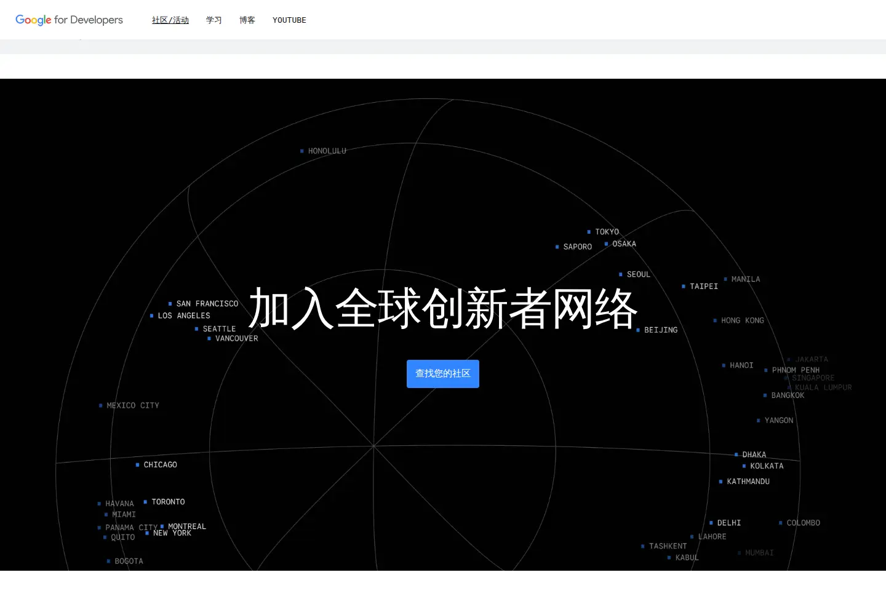Select the LAHORE city label
The height and width of the screenshot is (615, 886).
[712, 537]
